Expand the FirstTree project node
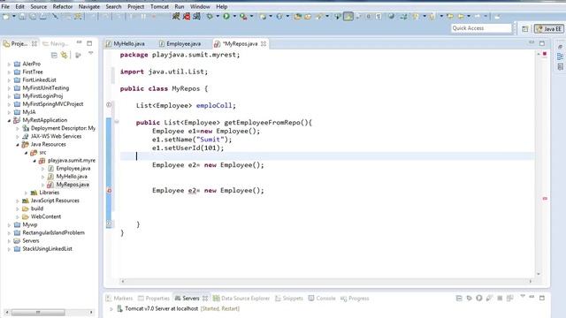Screen dimensions: 566x318 [9, 72]
